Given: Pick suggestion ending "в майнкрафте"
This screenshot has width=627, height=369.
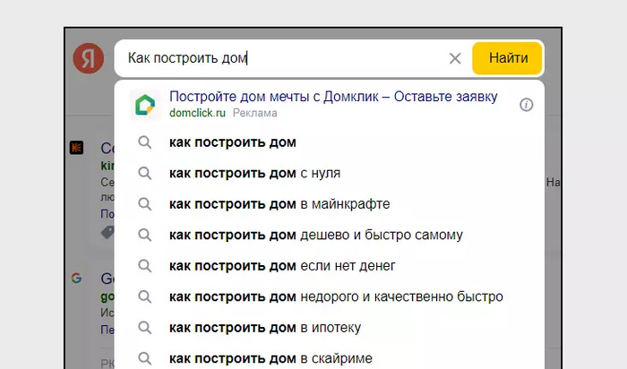Looking at the screenshot, I should [x=279, y=203].
